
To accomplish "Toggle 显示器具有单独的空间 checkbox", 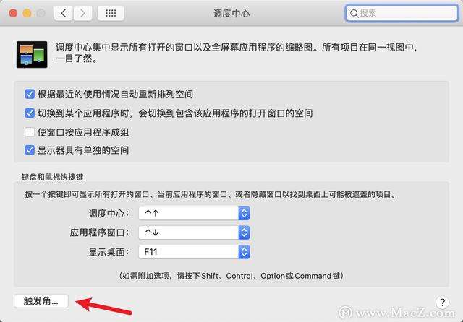I will click(30, 150).
